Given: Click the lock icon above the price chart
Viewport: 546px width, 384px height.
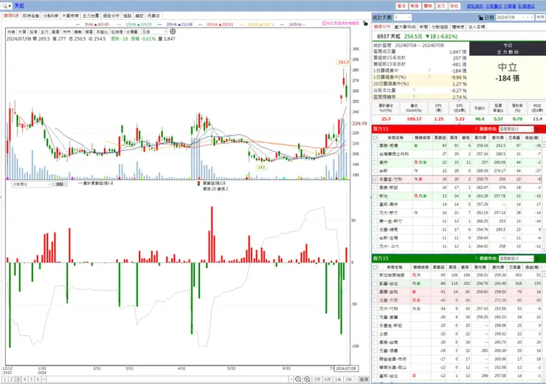Looking at the screenshot, I should [x=365, y=24].
